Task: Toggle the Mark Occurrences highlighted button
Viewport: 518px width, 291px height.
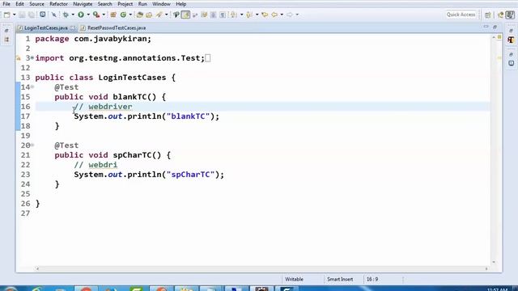Action: tap(185, 15)
